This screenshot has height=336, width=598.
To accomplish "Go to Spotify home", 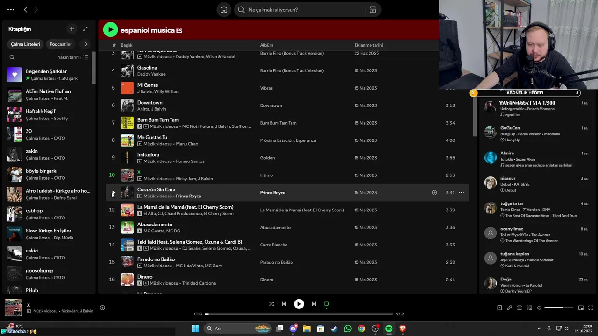I will pos(224,10).
